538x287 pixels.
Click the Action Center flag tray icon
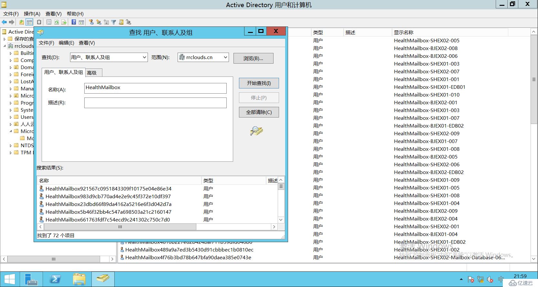pyautogui.click(x=471, y=280)
